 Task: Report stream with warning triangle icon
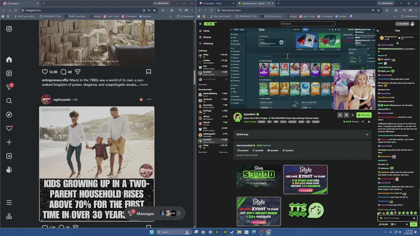(369, 122)
